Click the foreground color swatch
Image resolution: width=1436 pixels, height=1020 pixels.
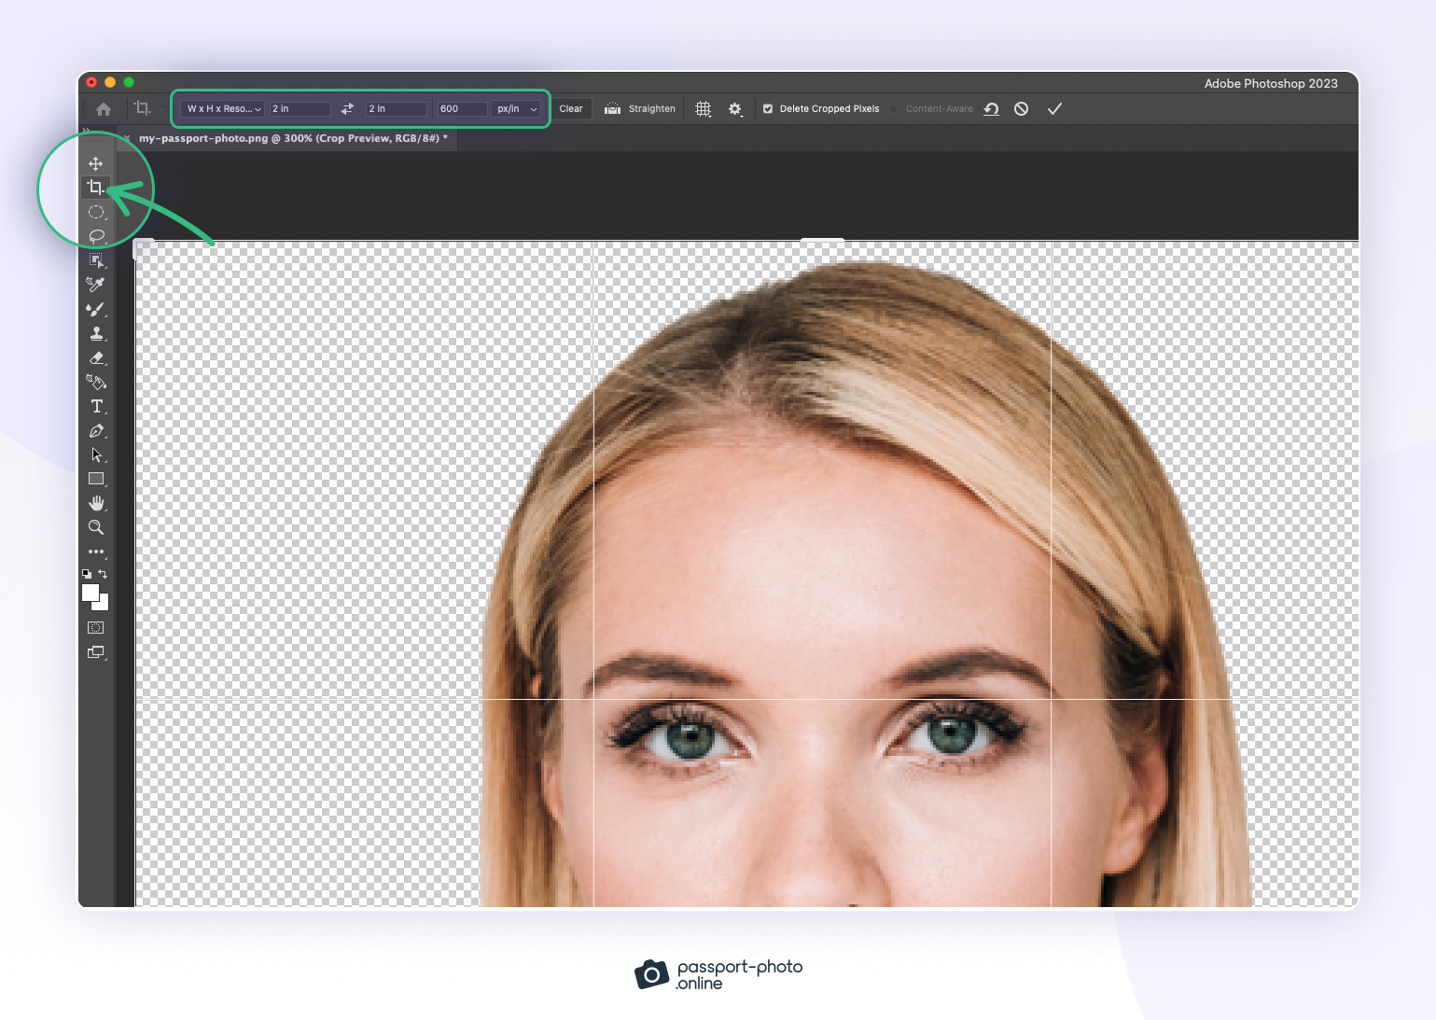tap(91, 593)
